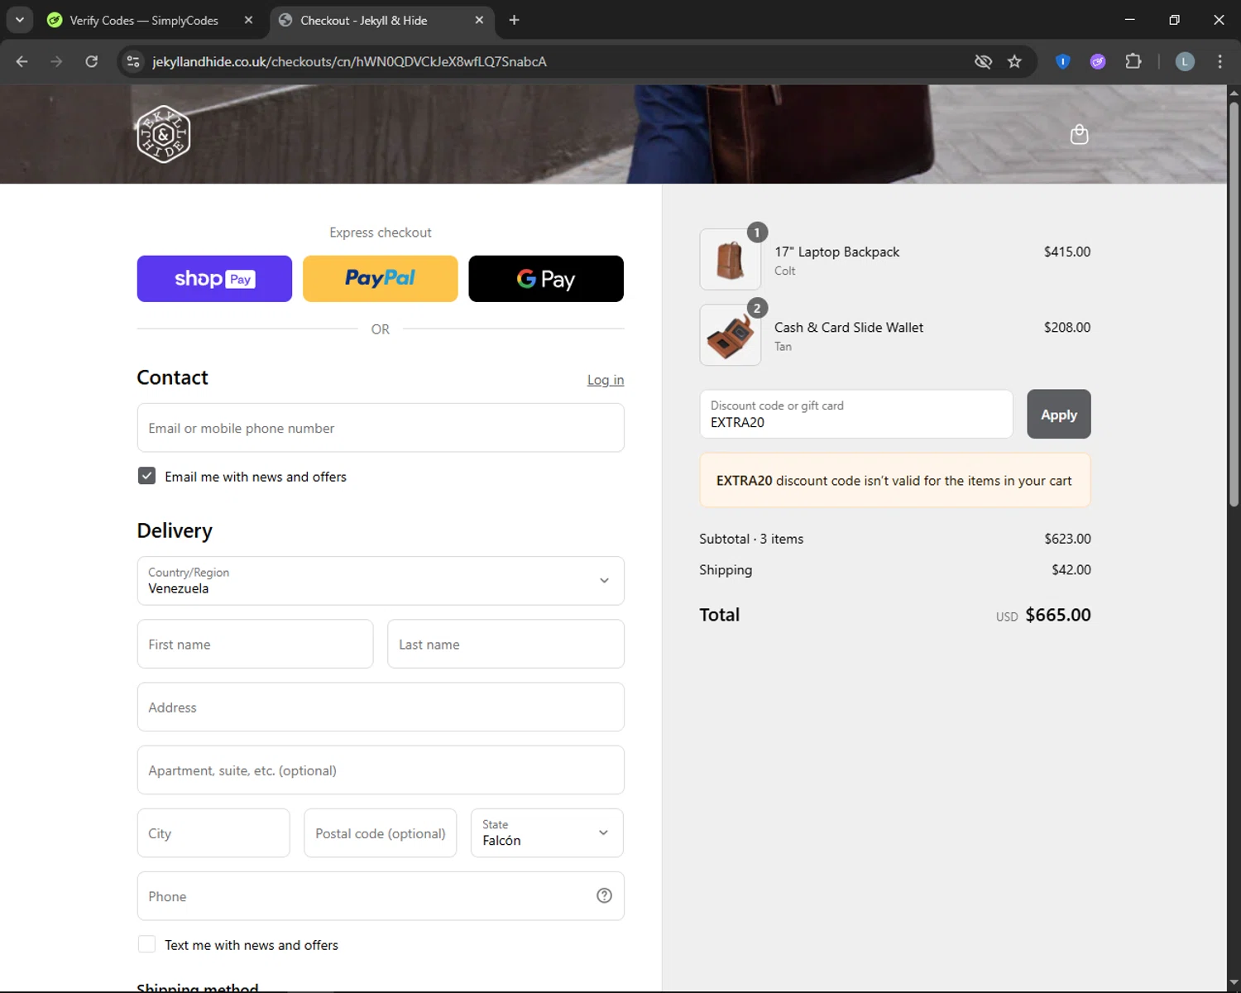Click the Log in link
1241x993 pixels.
coord(606,380)
